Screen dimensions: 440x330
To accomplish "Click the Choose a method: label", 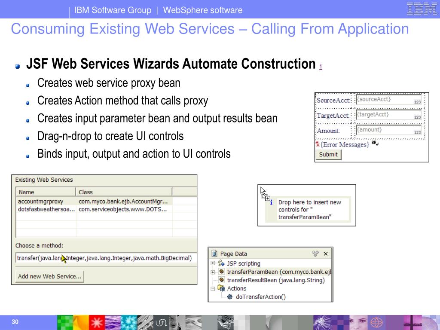I will (39, 245).
